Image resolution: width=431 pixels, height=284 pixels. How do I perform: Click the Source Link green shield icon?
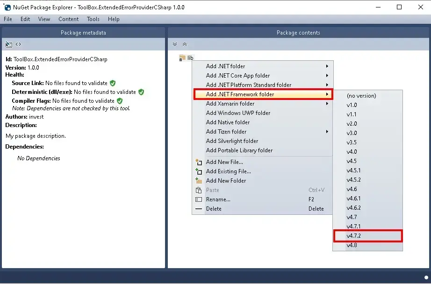113,83
